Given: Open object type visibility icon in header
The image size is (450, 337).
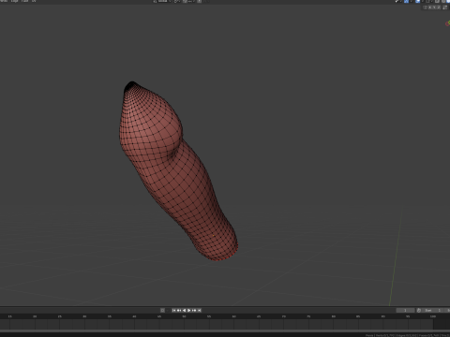Looking at the screenshot, I should click(397, 1).
